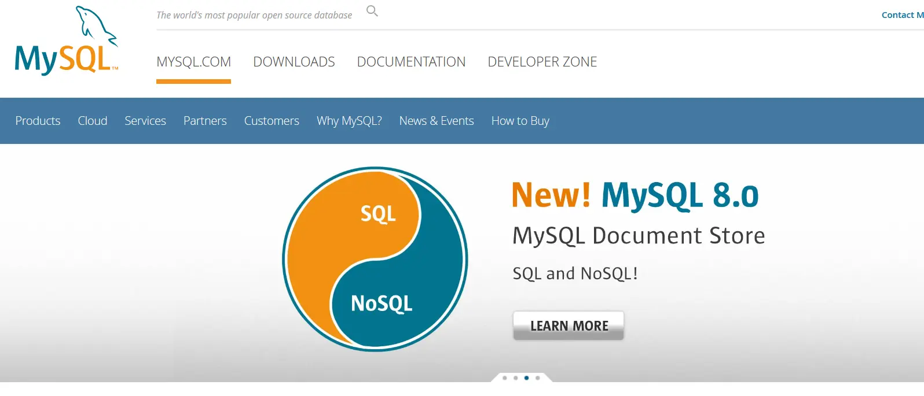Select the second carousel dot

click(515, 378)
